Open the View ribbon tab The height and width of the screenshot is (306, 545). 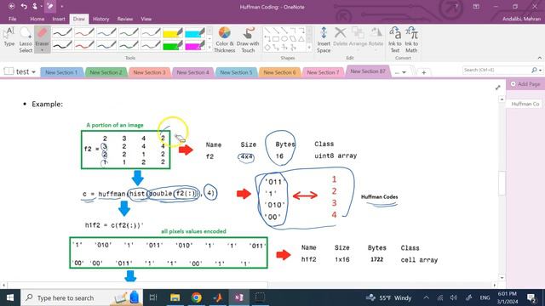click(146, 19)
